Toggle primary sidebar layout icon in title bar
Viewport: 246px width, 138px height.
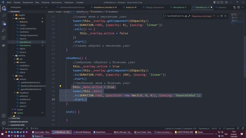click(x=214, y=2)
